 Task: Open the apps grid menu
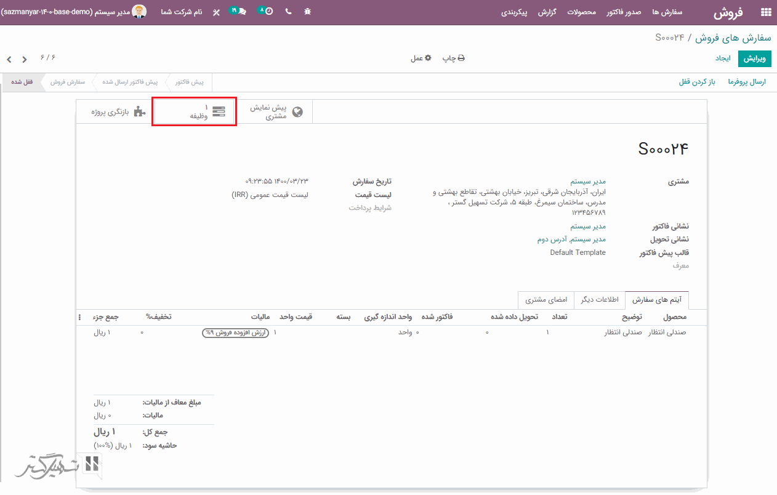point(766,12)
